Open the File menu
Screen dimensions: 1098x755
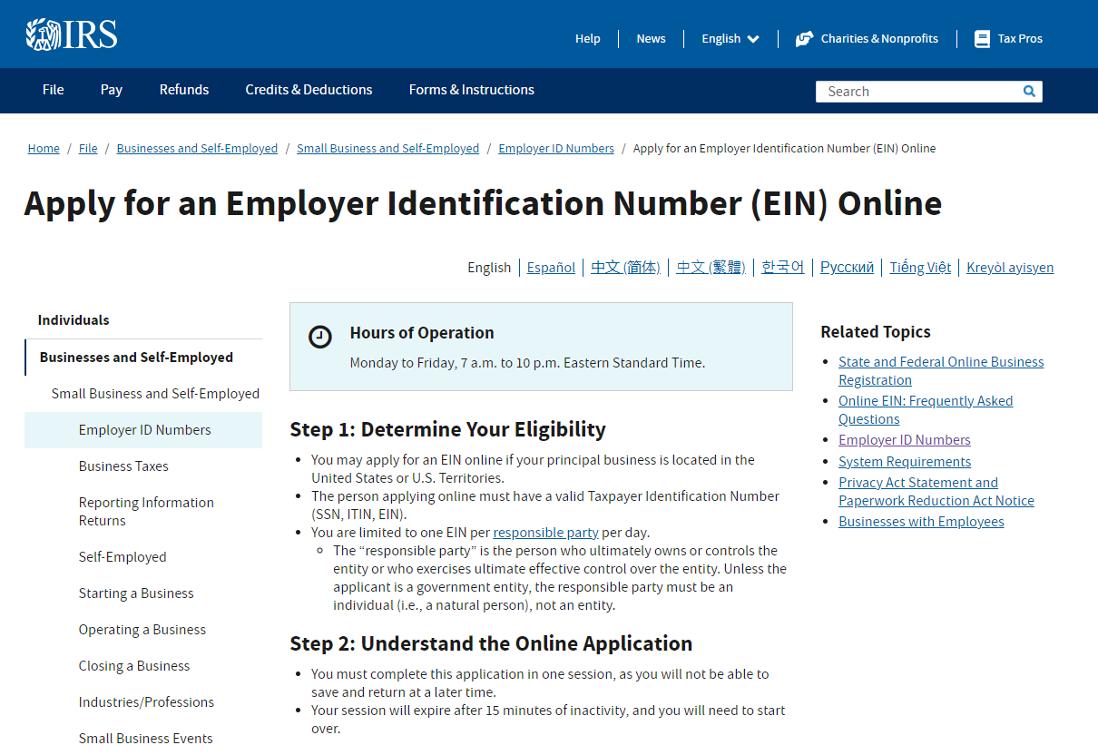point(54,90)
